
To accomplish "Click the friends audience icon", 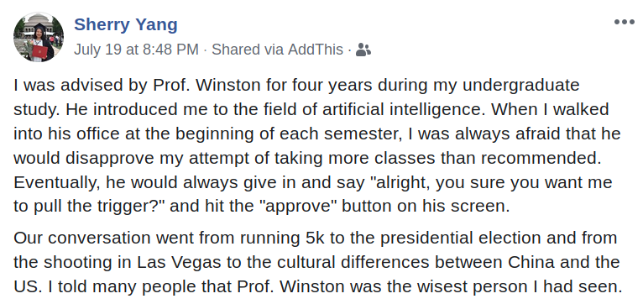I will 363,50.
